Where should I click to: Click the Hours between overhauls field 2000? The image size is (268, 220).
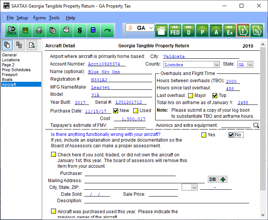pos(233,81)
